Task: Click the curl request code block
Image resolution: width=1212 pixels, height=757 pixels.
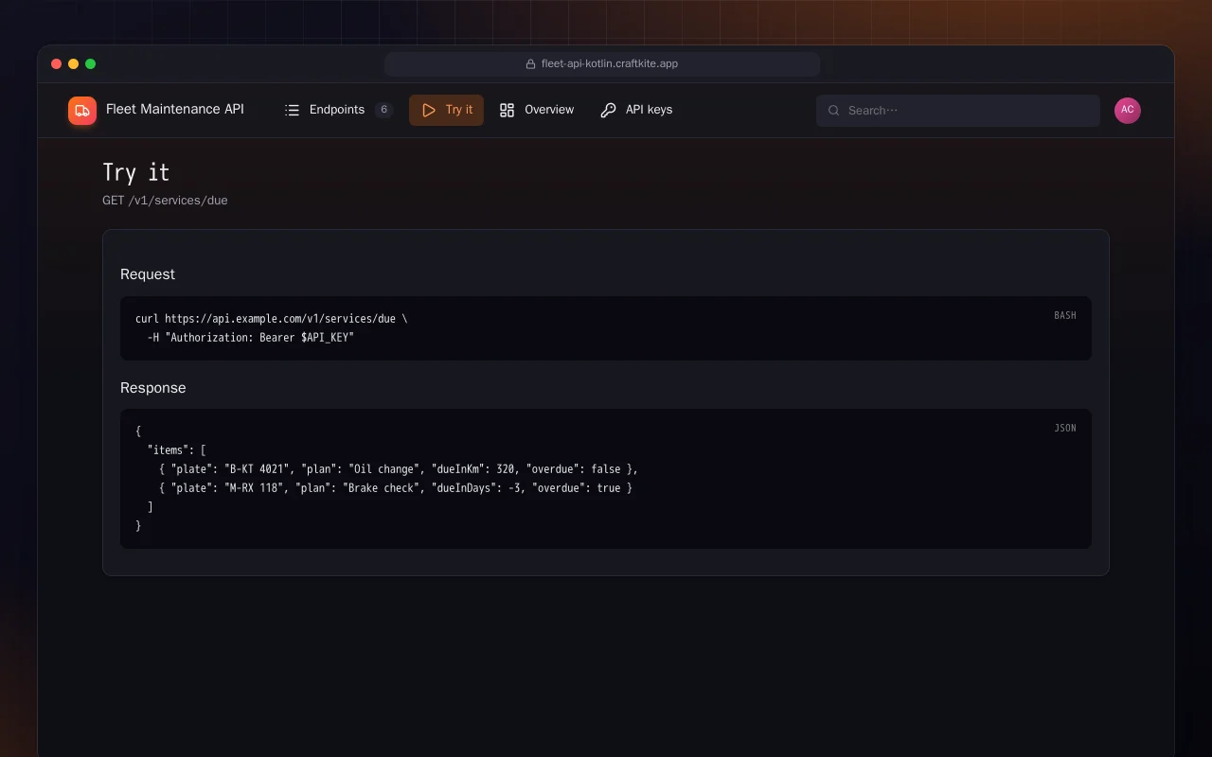Action: click(x=606, y=328)
